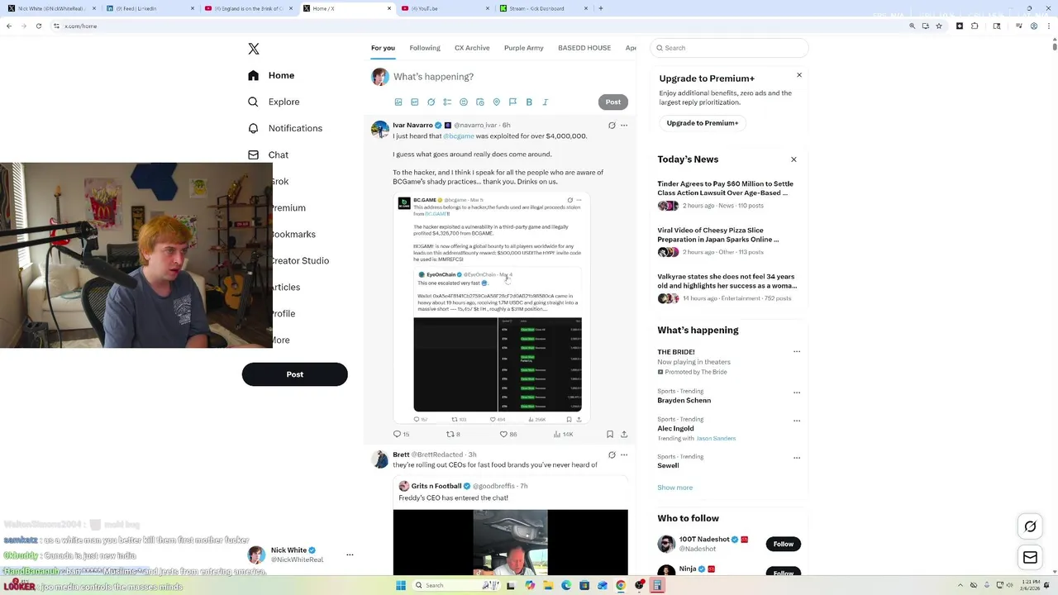Open Grok explain on Ivar Navarro's post
The height and width of the screenshot is (595, 1058).
612,126
